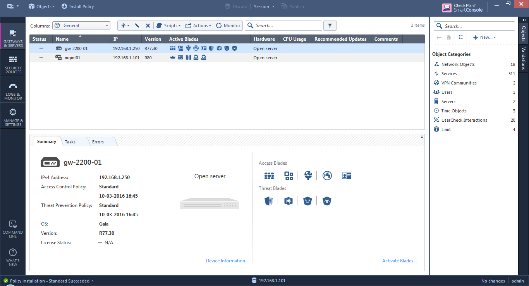Click the Discard button

(236, 7)
